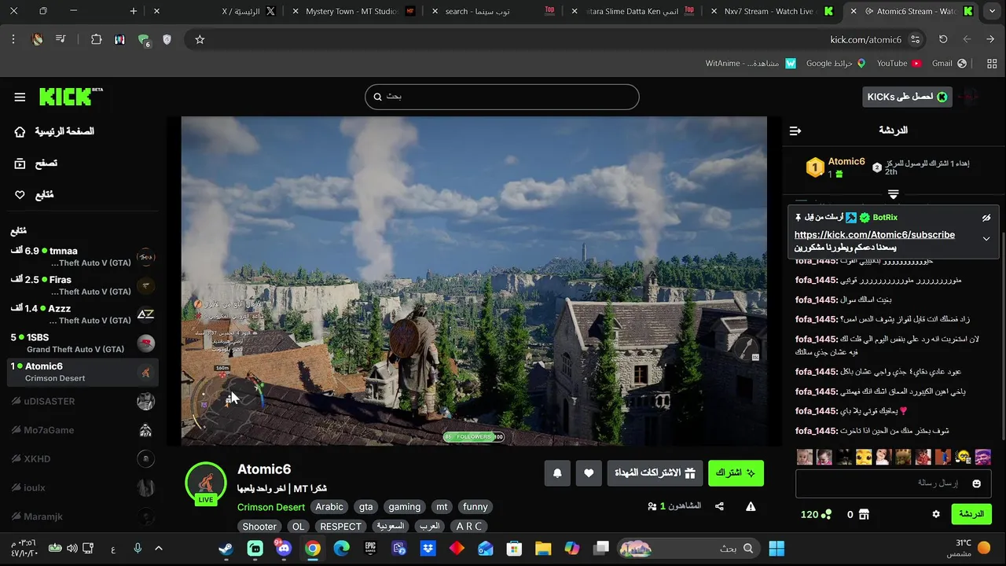Open the emoji picker in chat

tap(977, 483)
